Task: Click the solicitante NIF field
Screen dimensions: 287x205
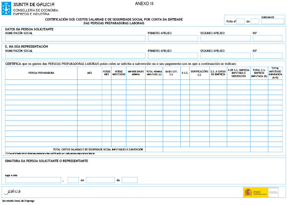Action: pyautogui.click(x=267, y=38)
